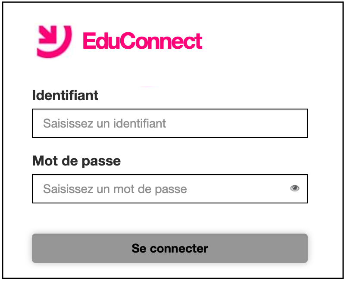344x281 pixels.
Task: Click the gray login button at bottom
Action: [x=170, y=248]
